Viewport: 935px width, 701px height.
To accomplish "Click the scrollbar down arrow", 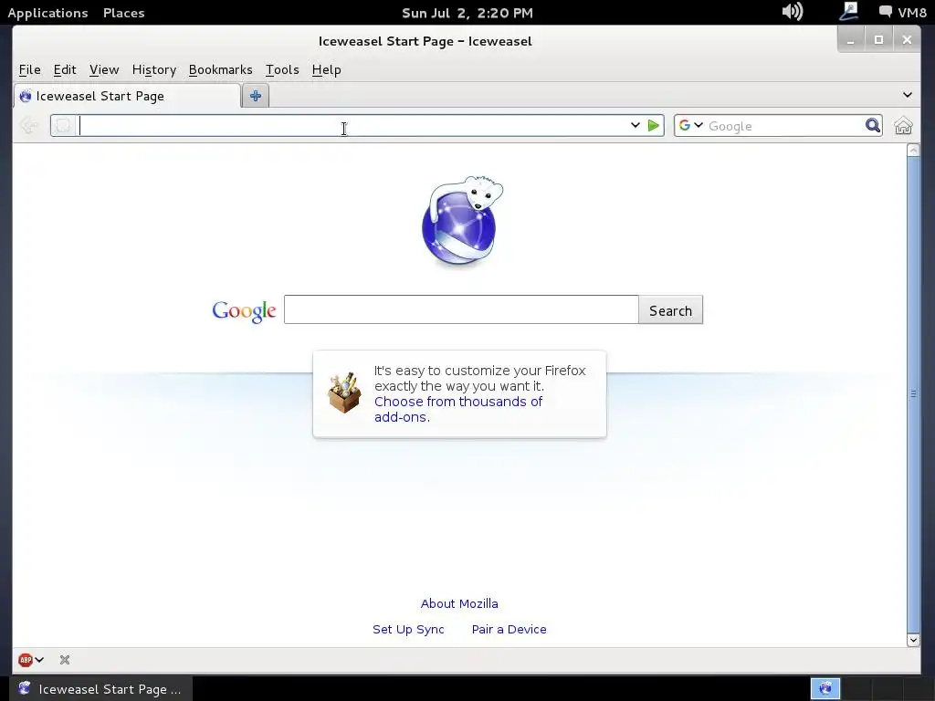I will [x=913, y=640].
